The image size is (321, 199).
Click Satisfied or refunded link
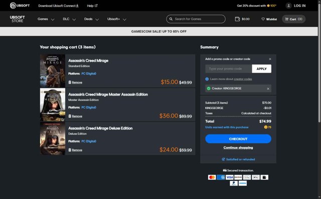click(238, 159)
